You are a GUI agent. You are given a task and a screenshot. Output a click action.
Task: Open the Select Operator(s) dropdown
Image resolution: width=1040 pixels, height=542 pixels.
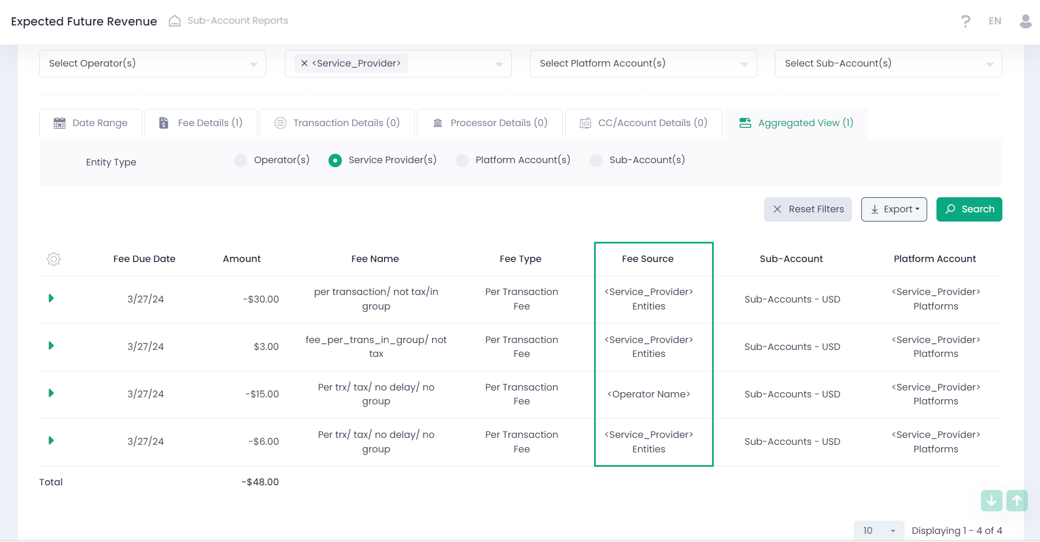point(153,64)
